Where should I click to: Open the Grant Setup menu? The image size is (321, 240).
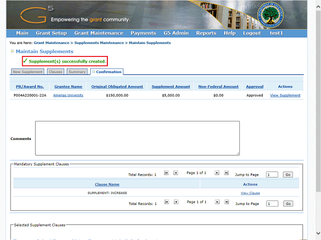pos(51,33)
